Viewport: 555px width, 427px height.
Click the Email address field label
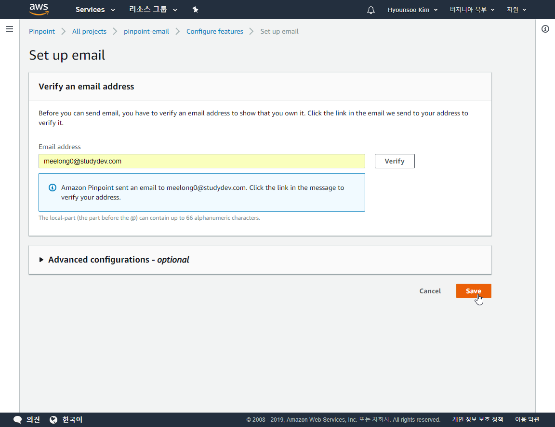point(59,147)
